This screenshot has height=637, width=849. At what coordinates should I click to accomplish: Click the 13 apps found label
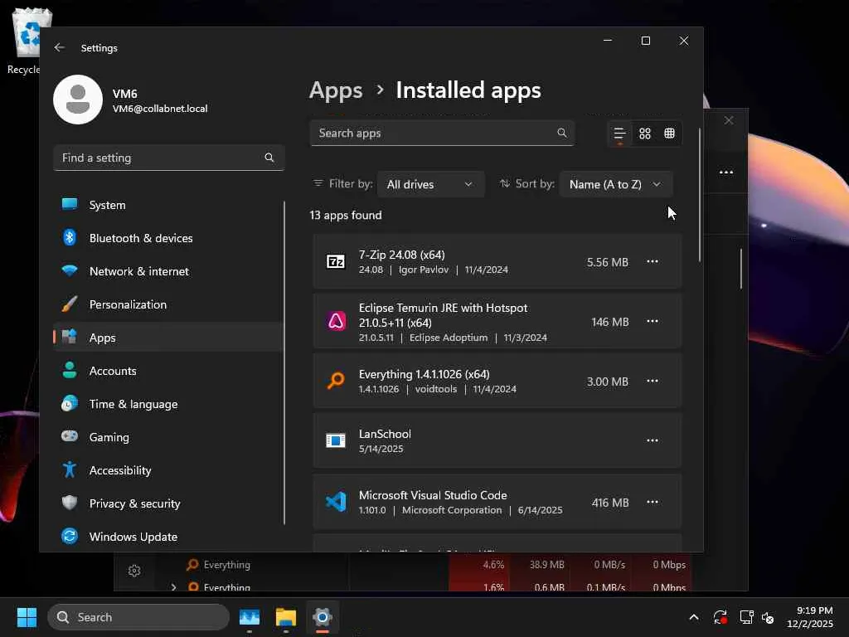point(346,215)
